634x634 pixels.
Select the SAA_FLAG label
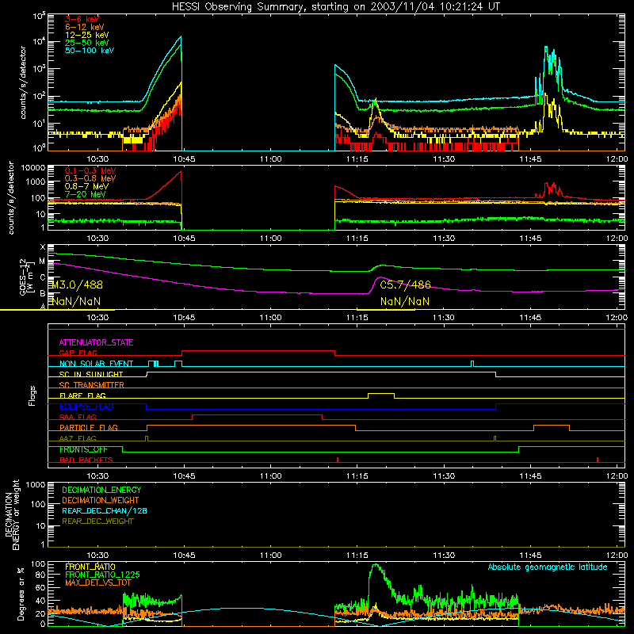click(78, 418)
